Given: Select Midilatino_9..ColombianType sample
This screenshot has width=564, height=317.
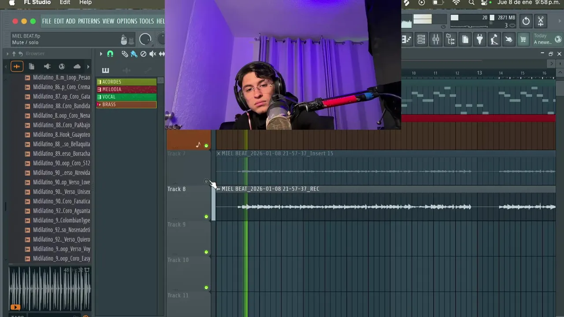Looking at the screenshot, I should (x=61, y=220).
